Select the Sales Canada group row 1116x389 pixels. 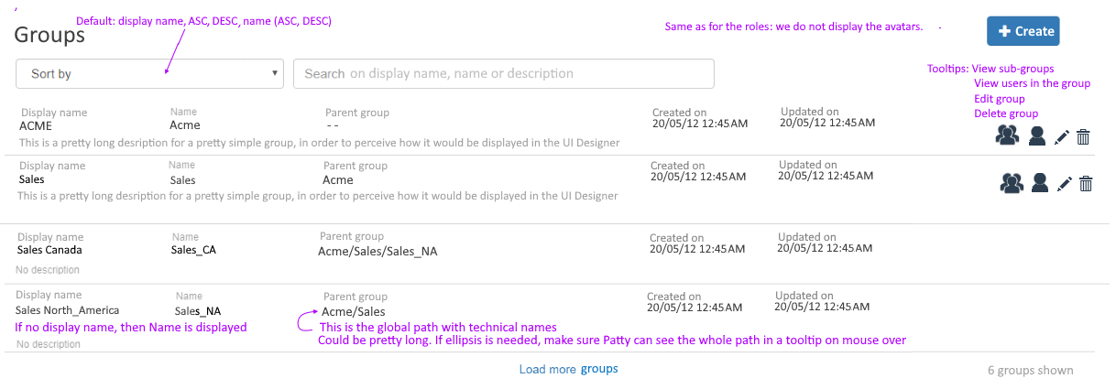tap(555, 254)
